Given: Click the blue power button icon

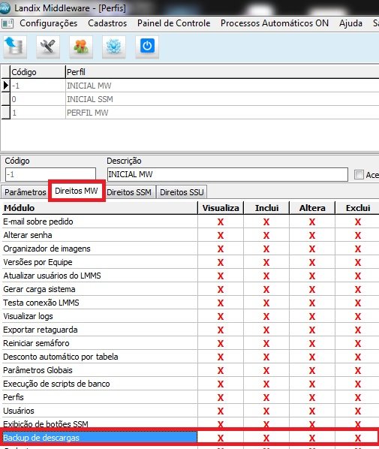Looking at the screenshot, I should pos(147,47).
